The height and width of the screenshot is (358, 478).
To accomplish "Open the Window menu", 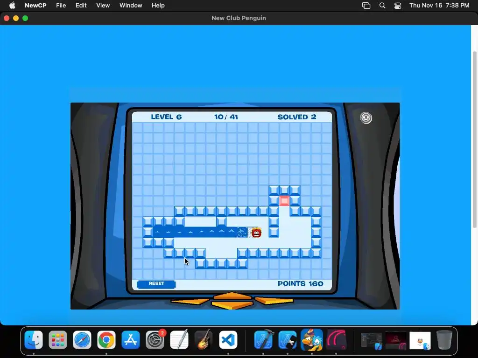I will point(131,6).
